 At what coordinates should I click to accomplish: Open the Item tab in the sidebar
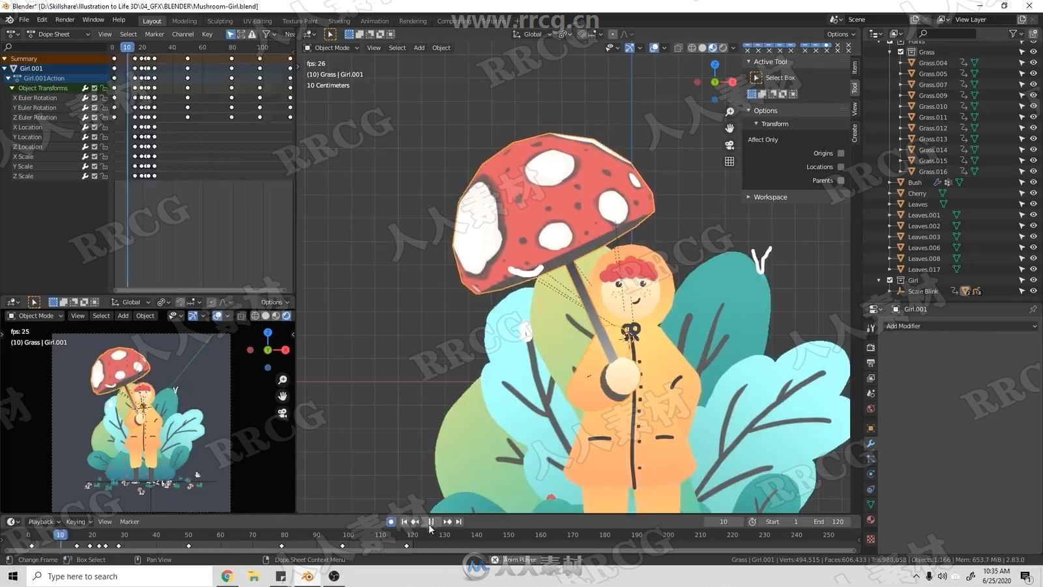tap(855, 67)
